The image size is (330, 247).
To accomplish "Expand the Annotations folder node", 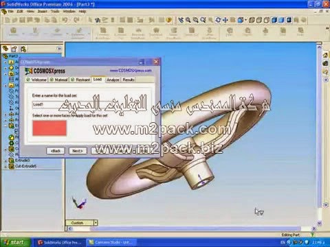I will coord(5,62).
